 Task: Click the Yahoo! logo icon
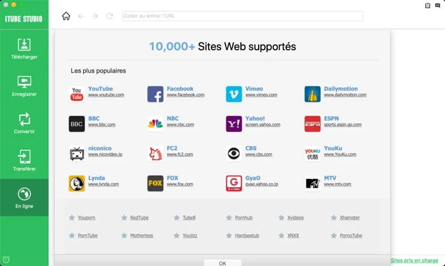234,124
